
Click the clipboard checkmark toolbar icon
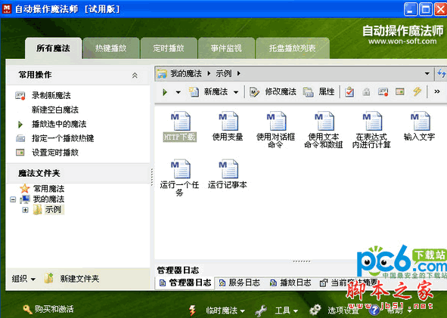(x=349, y=91)
